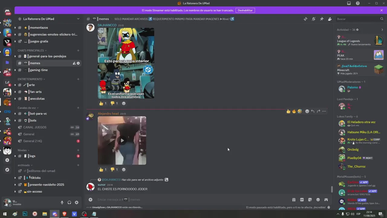Open the discover servers compass icon
The height and width of the screenshot is (218, 387).
7,170
